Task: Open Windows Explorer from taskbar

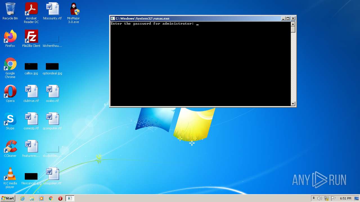Action: click(32, 198)
